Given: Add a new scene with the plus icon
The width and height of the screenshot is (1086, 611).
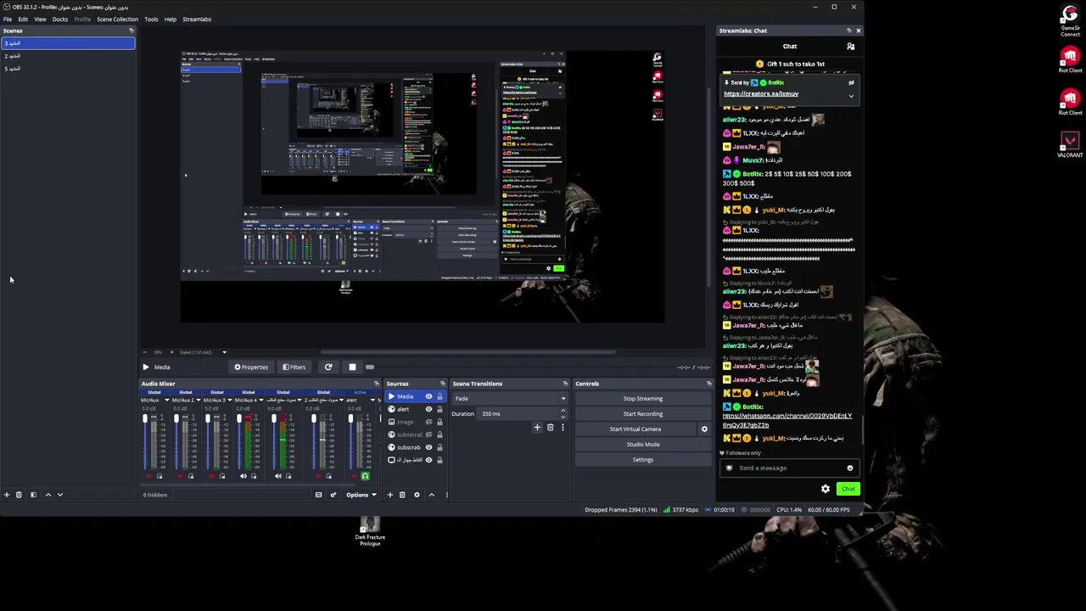Looking at the screenshot, I should point(6,495).
